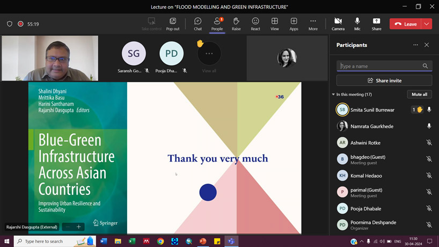This screenshot has height=247, width=439.
Task: Click the Raise hand icon
Action: 236,24
